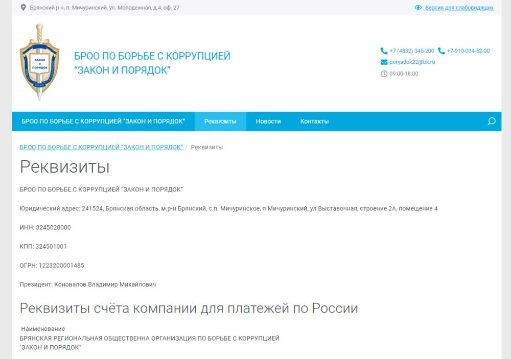
Task: Click the eye icon for the visually impaired version
Action: coord(418,8)
